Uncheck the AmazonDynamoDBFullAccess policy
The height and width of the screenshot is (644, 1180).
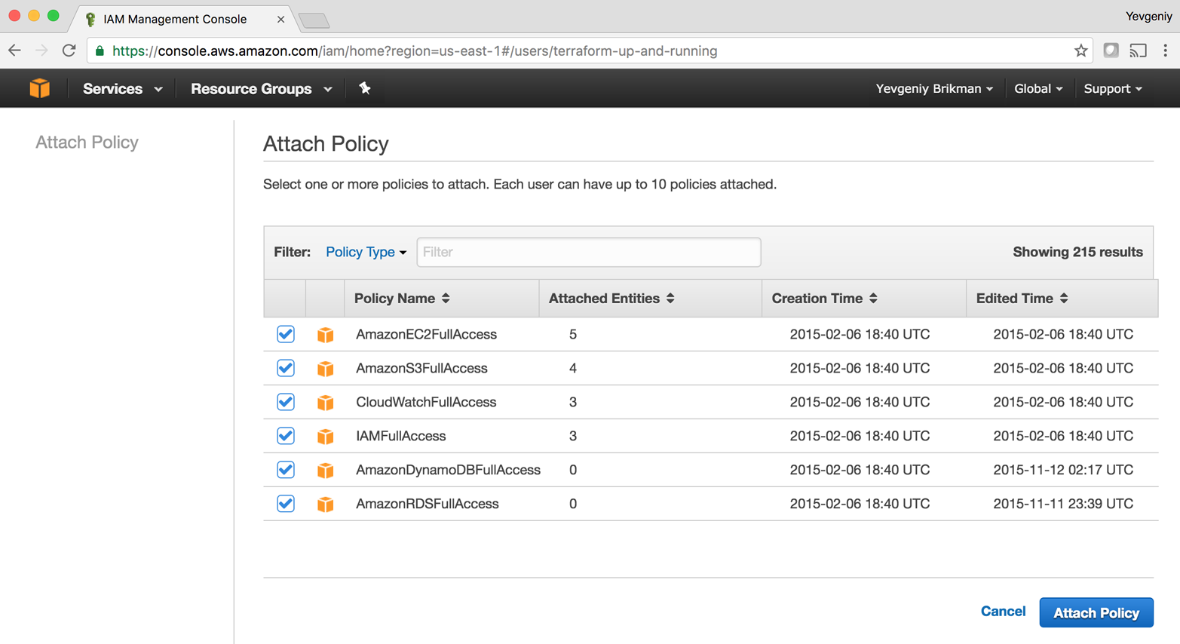285,469
